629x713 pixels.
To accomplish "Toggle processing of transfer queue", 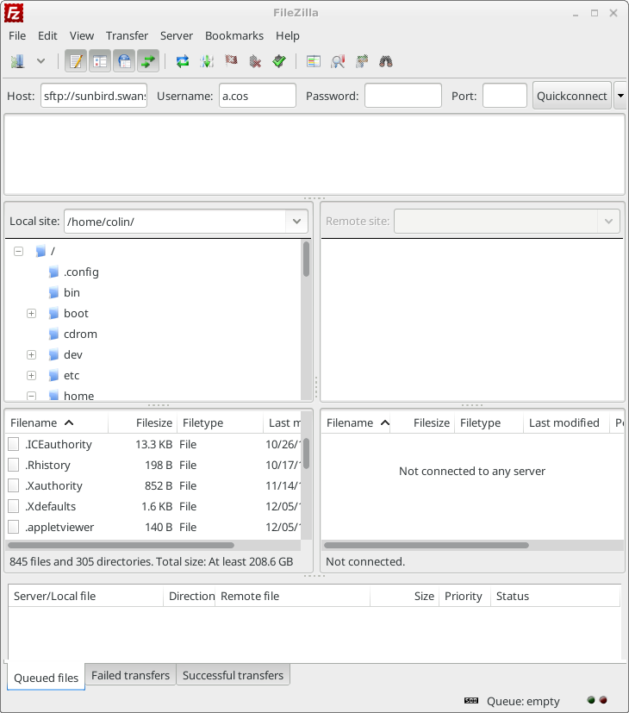I will pos(207,61).
